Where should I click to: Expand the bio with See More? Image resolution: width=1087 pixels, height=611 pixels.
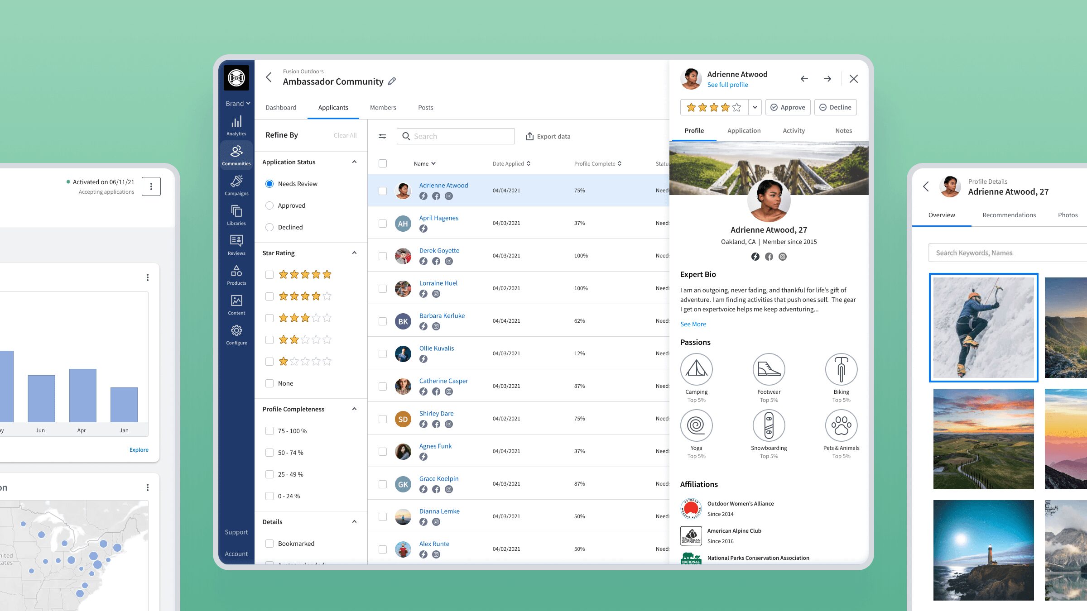[693, 324]
